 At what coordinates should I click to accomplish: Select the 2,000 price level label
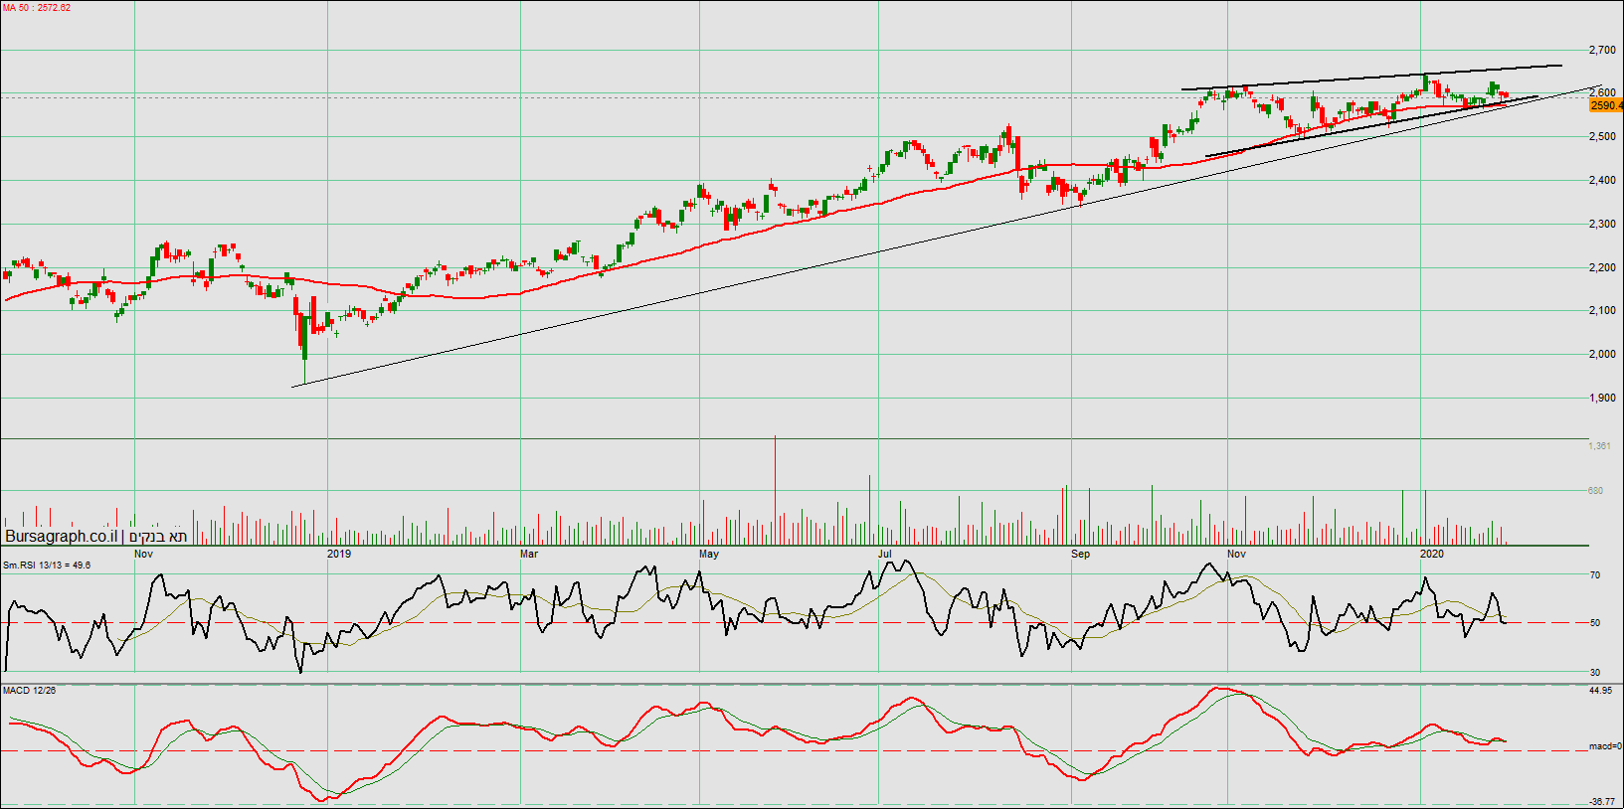point(1602,355)
